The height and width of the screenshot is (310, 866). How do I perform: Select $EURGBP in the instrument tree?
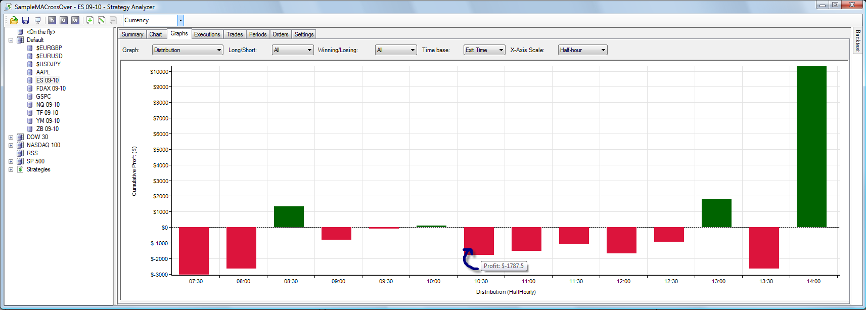pyautogui.click(x=49, y=48)
